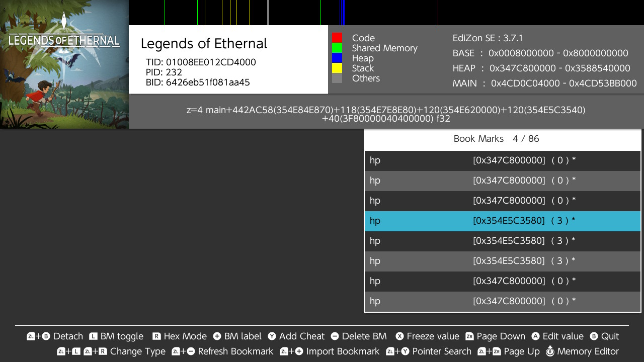Viewport: 644px width, 362px height.
Task: Click the ZL+L icon for Change Type
Action: pyautogui.click(x=68, y=351)
